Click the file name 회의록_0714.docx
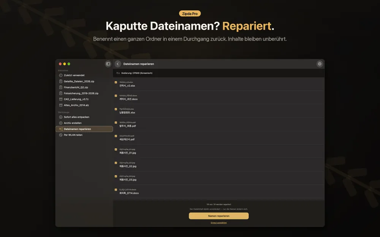This screenshot has width=380, height=237. [x=129, y=193]
